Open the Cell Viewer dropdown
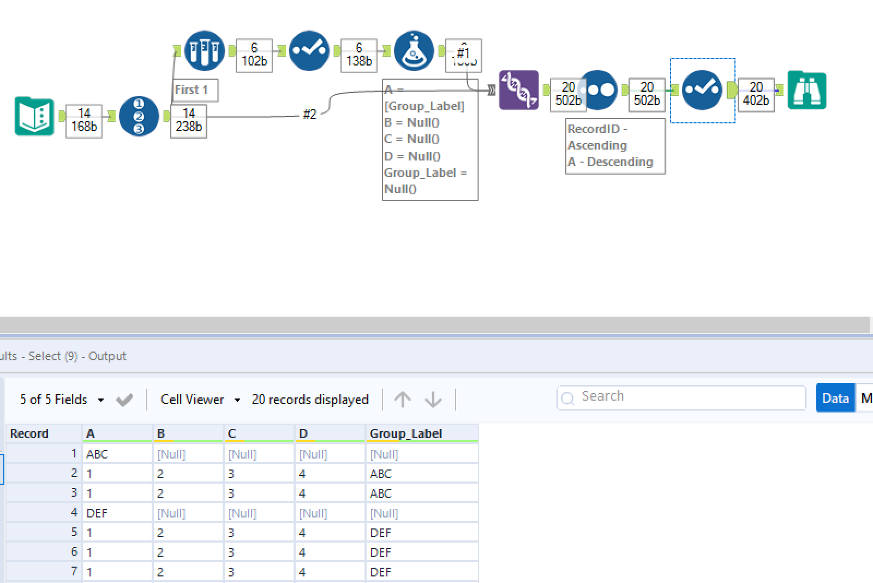The height and width of the screenshot is (583, 873). click(237, 400)
